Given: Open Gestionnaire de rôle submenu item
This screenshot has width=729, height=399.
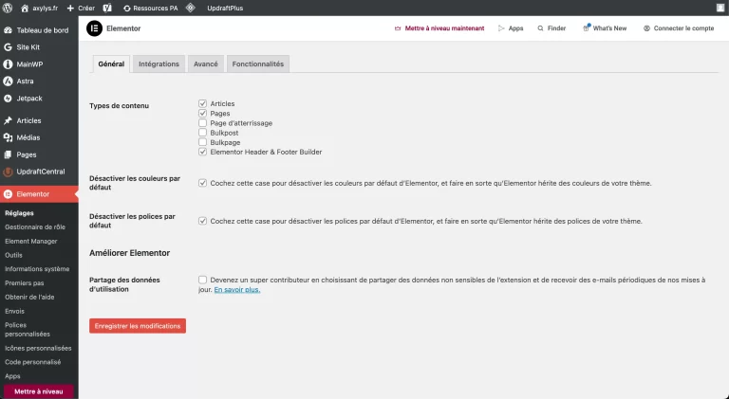Looking at the screenshot, I should (35, 227).
